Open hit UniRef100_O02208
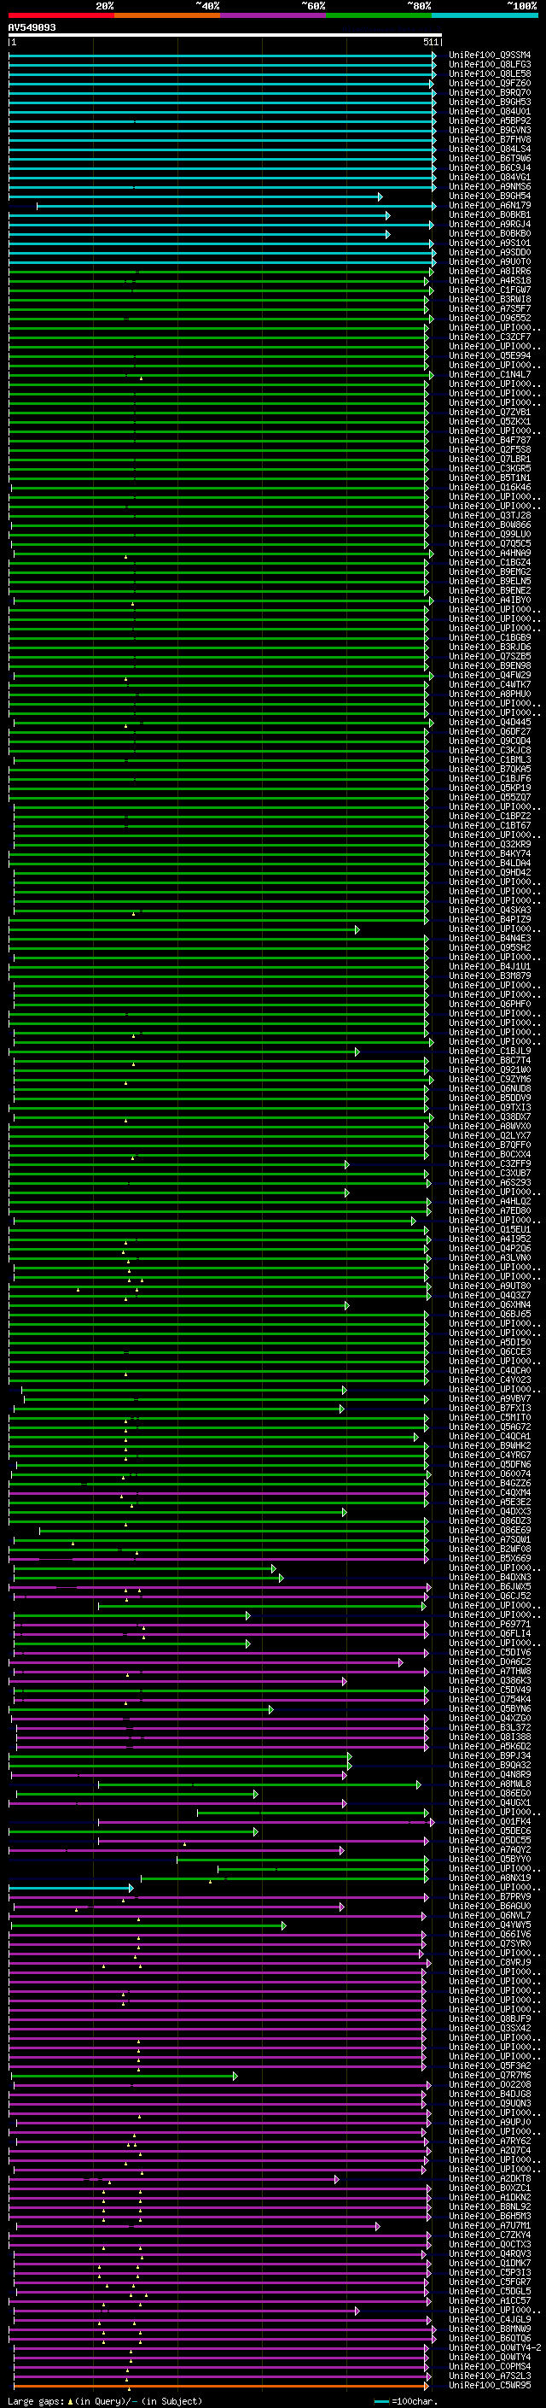The height and width of the screenshot is (2408, 546). tap(489, 2084)
